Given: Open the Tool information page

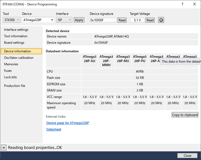Looking at the screenshot, I should click(x=16, y=36).
